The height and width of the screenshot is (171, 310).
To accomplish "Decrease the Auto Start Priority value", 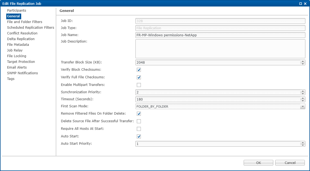I will click(x=302, y=145).
